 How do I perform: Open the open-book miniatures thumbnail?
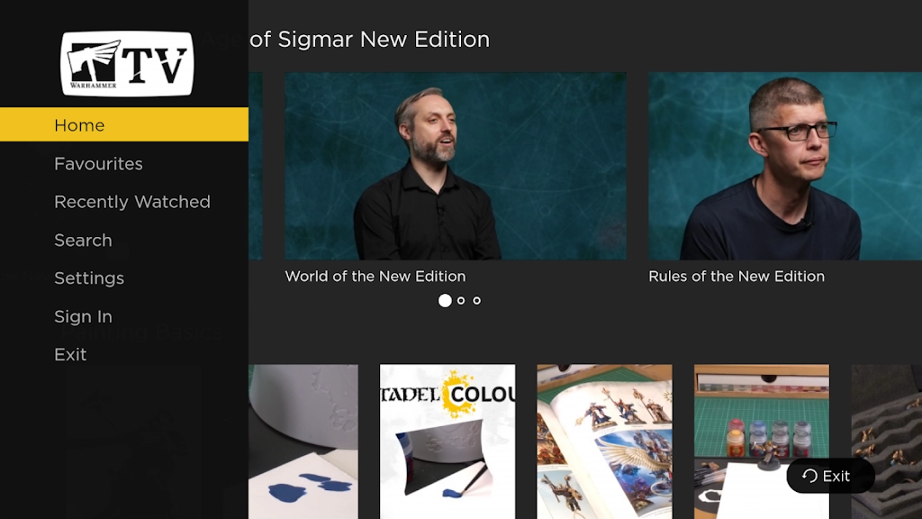[604, 441]
